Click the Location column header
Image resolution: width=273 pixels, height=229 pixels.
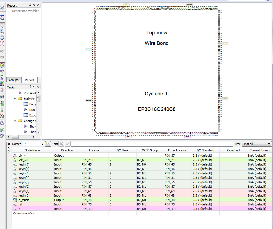[x=95, y=150]
